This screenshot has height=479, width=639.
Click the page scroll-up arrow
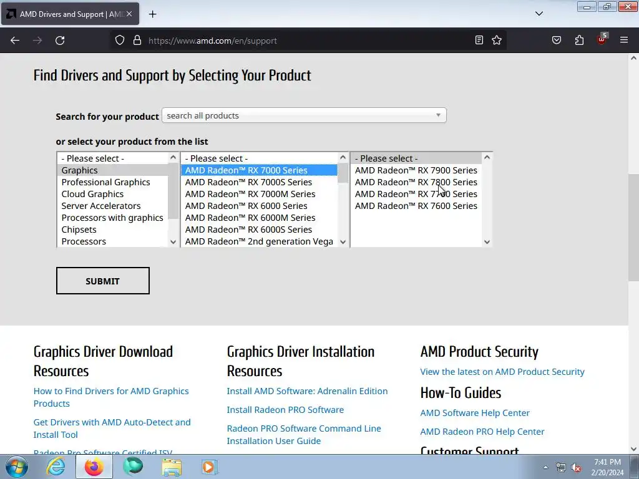coord(633,58)
